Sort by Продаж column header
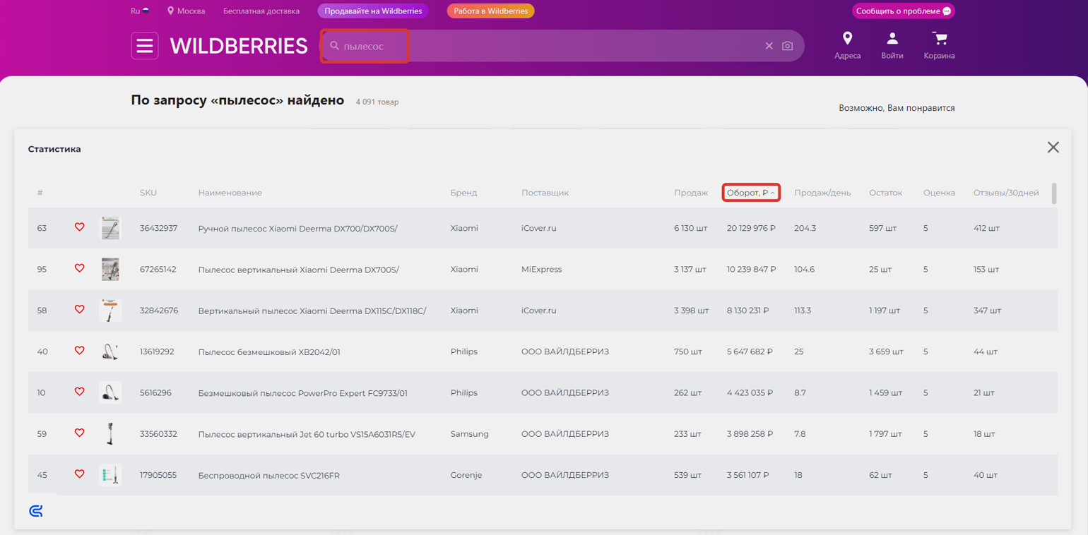The width and height of the screenshot is (1088, 535). (690, 193)
